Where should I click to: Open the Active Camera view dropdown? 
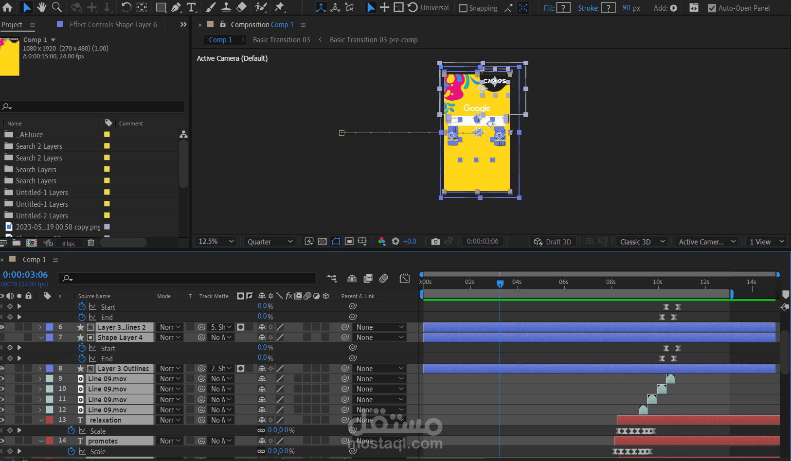tap(707, 242)
